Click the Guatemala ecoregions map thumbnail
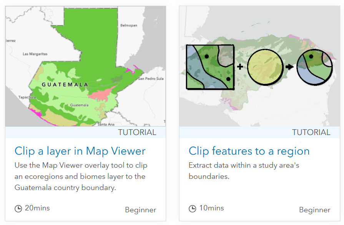 click(86, 66)
